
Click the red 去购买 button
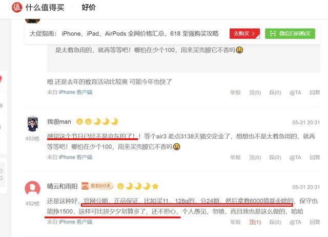pos(244,33)
